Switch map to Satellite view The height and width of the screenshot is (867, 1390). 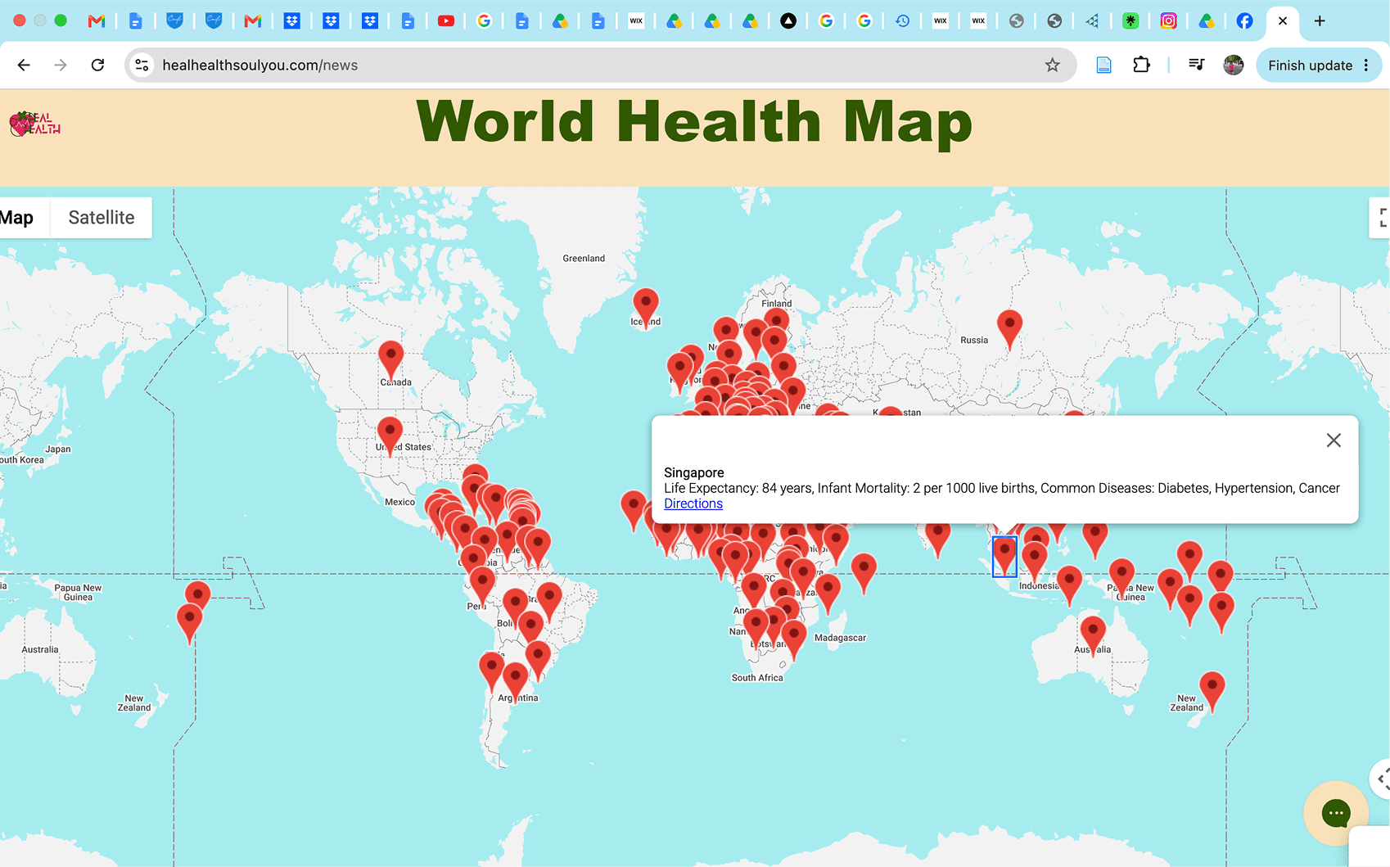102,218
